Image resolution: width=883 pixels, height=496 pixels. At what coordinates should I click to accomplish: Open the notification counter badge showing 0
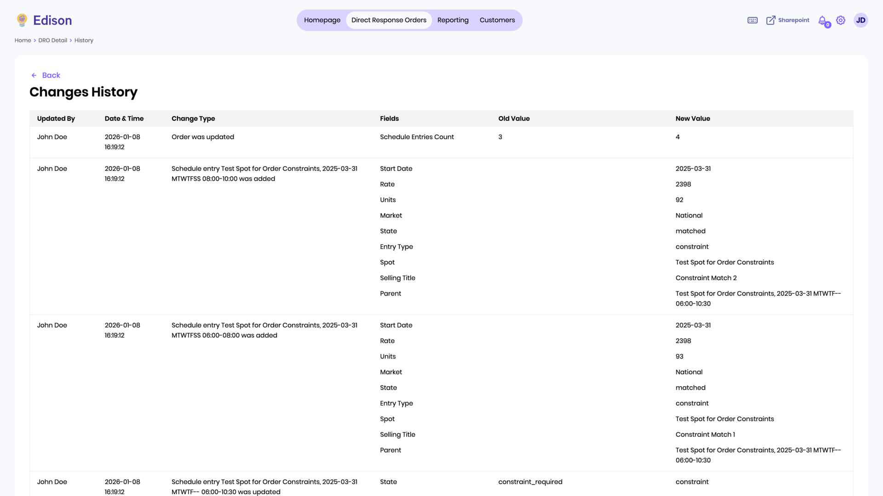pos(827,24)
